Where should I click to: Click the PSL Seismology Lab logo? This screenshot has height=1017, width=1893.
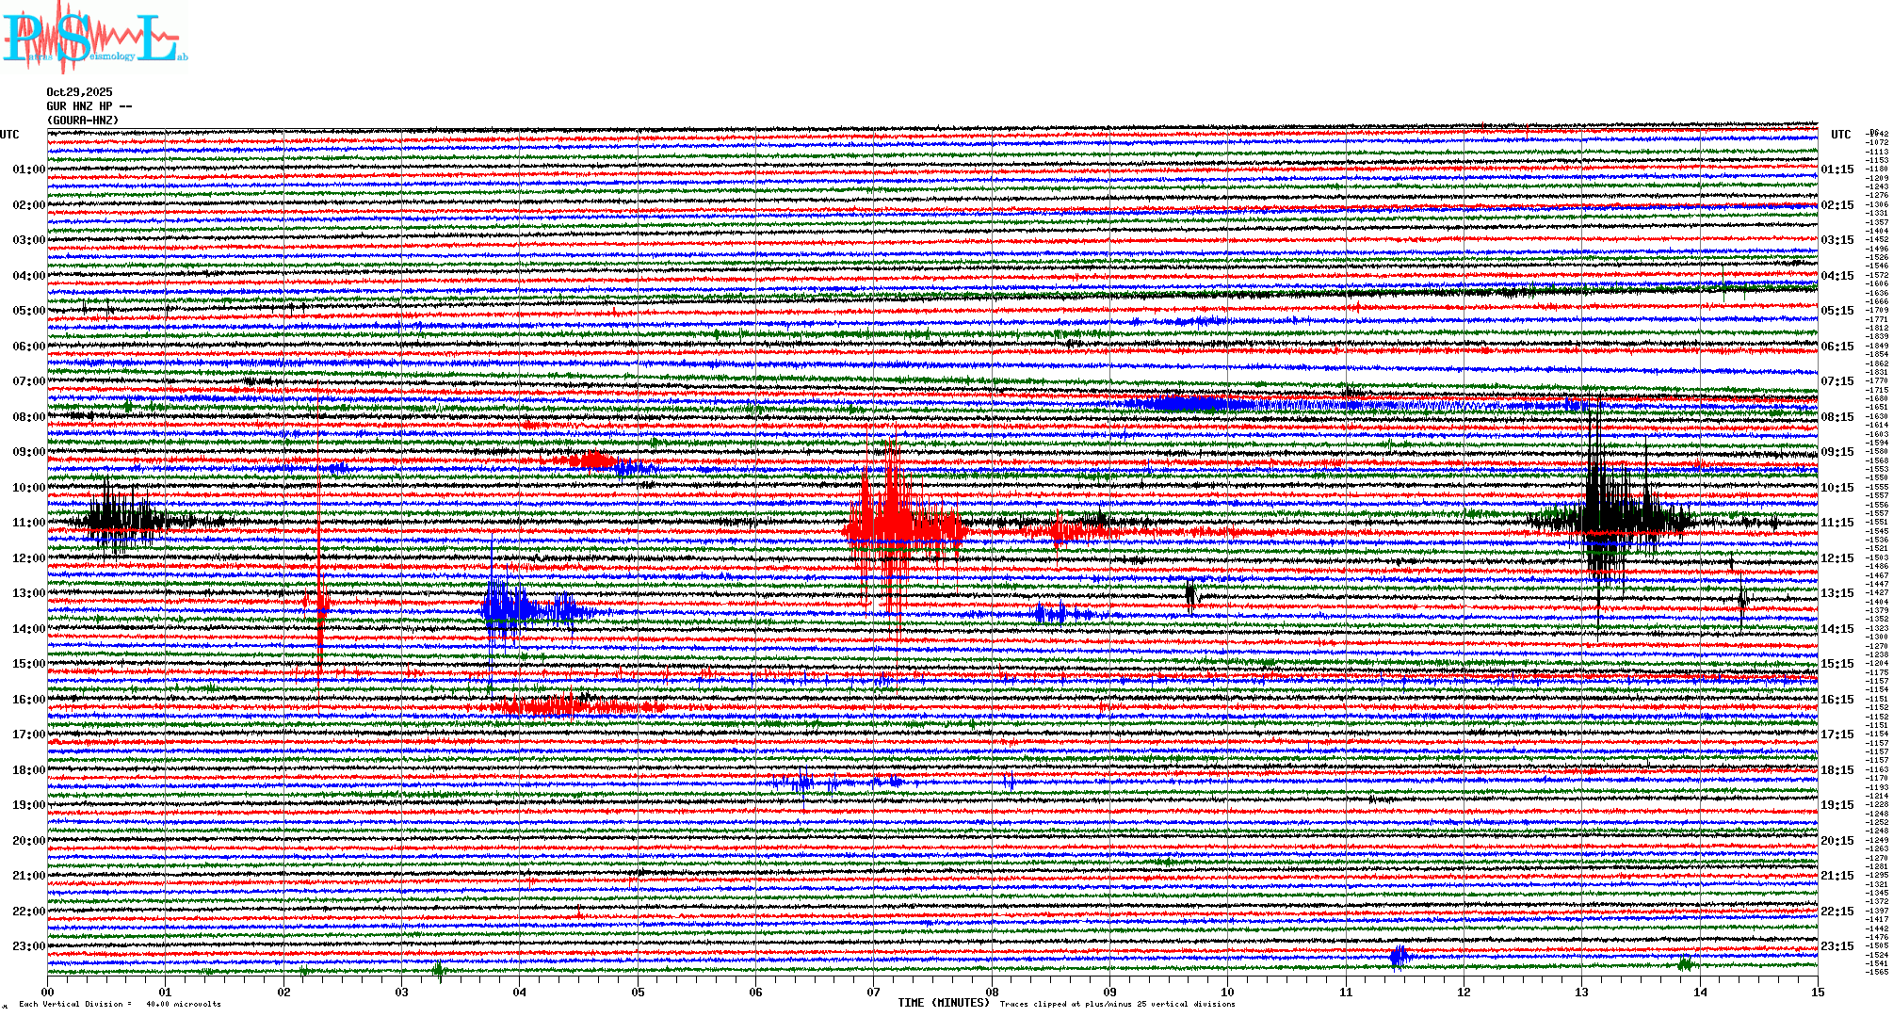(94, 38)
